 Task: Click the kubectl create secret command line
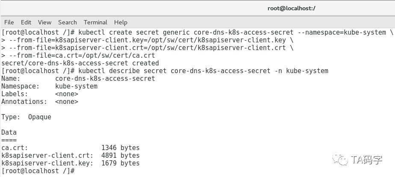point(197,32)
